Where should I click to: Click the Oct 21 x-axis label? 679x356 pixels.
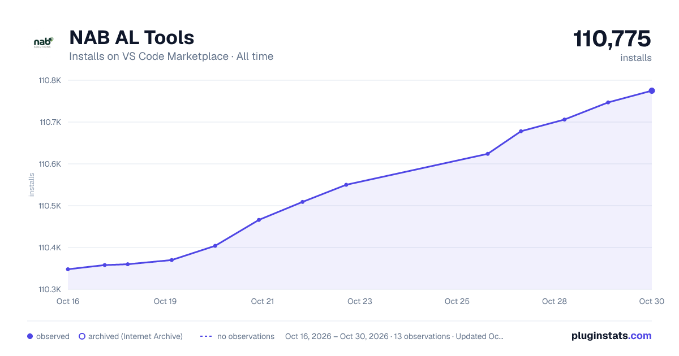coord(263,301)
